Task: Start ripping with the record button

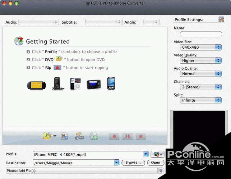Action: pyautogui.click(x=114, y=137)
